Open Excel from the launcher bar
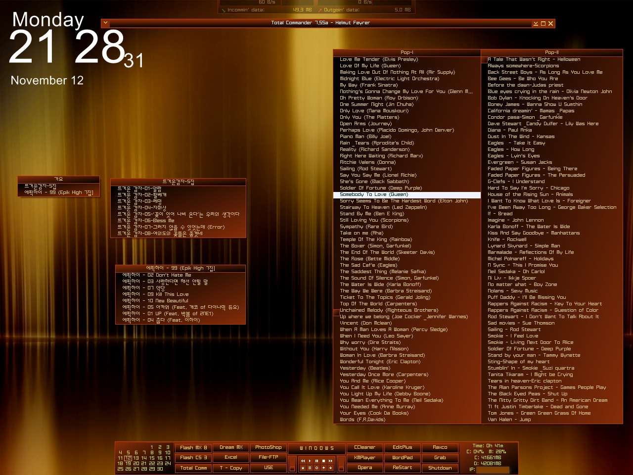 click(x=231, y=458)
